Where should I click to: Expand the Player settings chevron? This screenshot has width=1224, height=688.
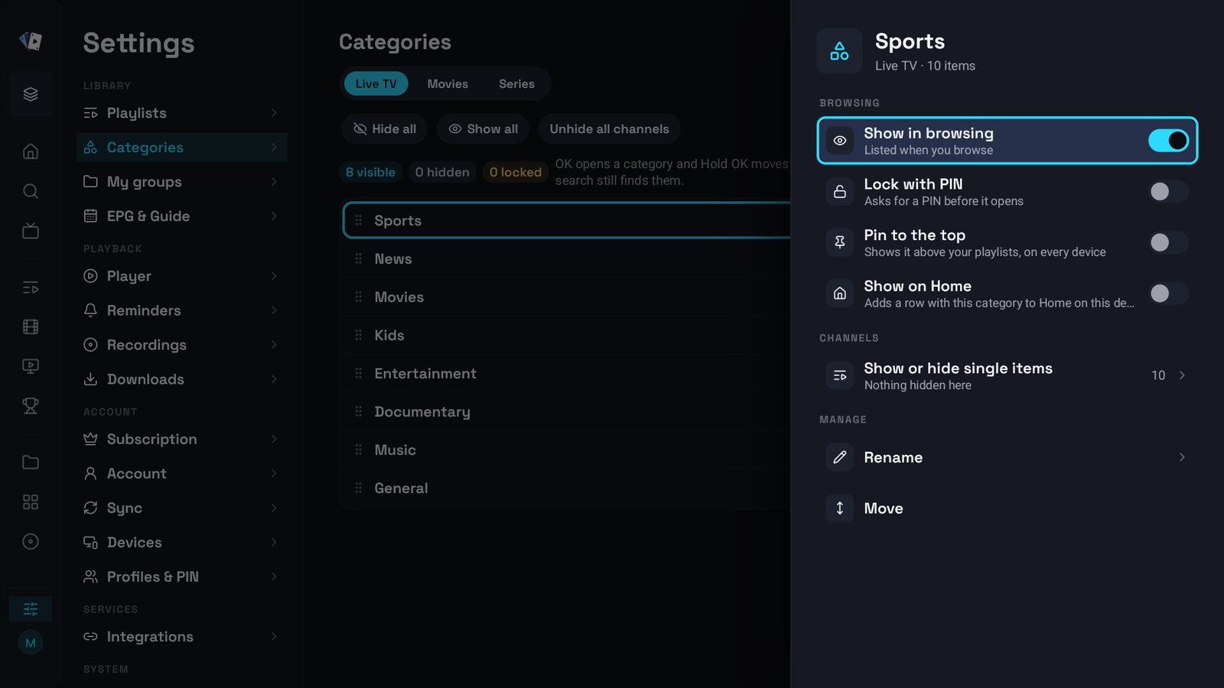coord(274,276)
